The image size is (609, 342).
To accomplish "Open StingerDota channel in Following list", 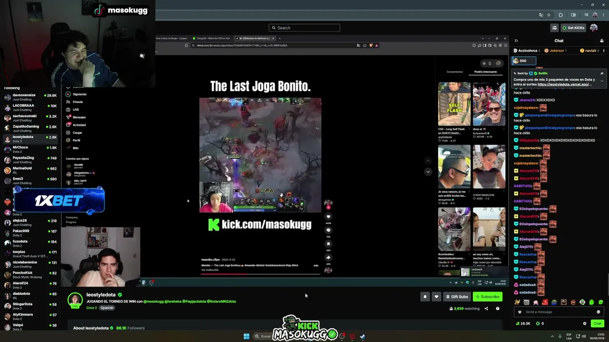I will pyautogui.click(x=30, y=306).
